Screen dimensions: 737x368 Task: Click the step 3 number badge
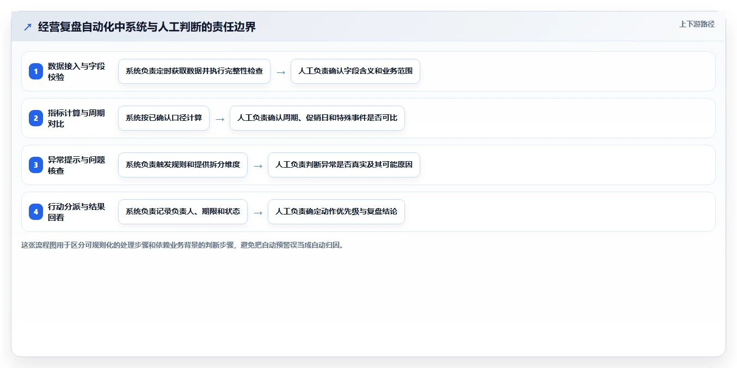click(x=36, y=165)
